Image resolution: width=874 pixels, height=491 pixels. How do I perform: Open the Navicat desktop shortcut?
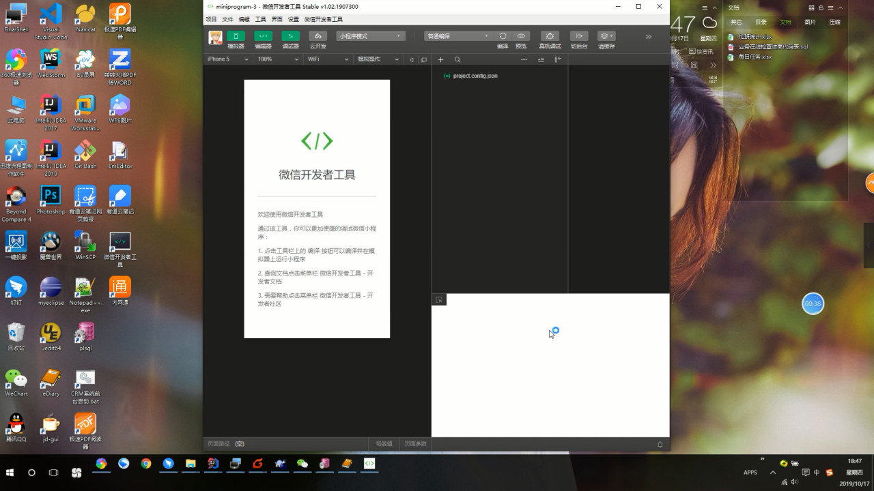point(85,18)
